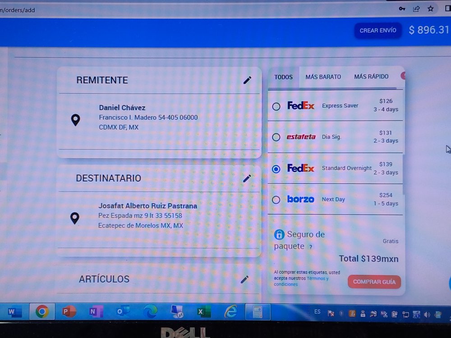This screenshot has height=338, width=451.
Task: Click the REMITENTE heading
Action: [x=102, y=80]
